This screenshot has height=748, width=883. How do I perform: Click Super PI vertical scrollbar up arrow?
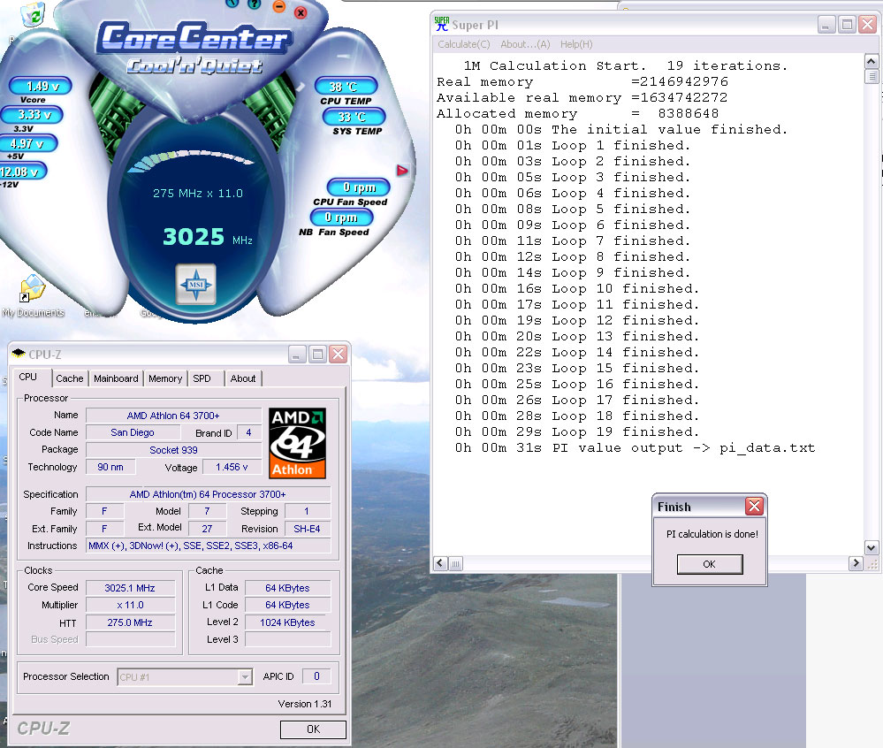pyautogui.click(x=871, y=61)
